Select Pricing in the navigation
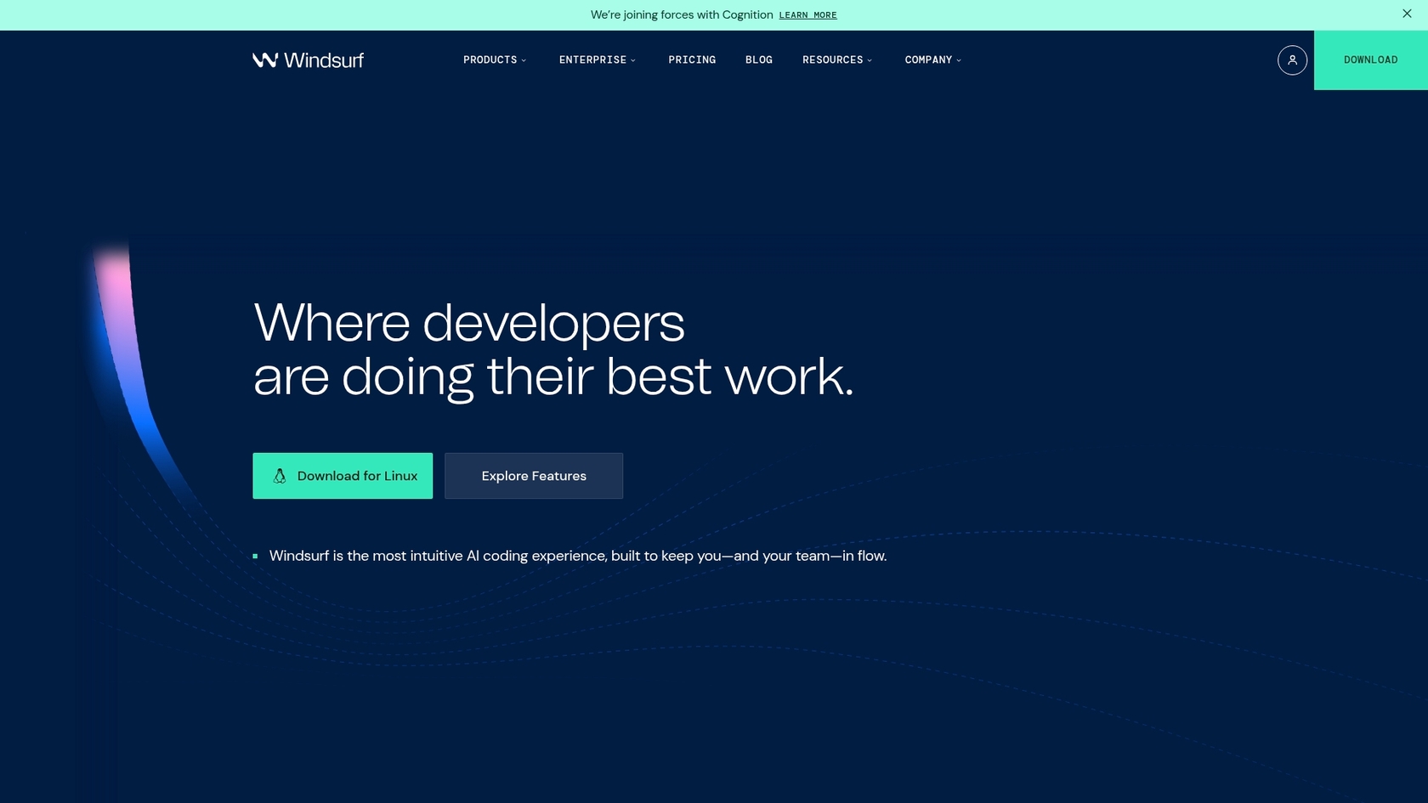The height and width of the screenshot is (803, 1428). tap(692, 59)
